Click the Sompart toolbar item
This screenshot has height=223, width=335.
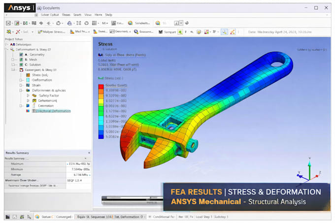tap(167, 32)
